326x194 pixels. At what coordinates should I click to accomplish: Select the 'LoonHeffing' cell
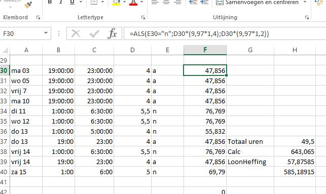[x=250, y=162]
